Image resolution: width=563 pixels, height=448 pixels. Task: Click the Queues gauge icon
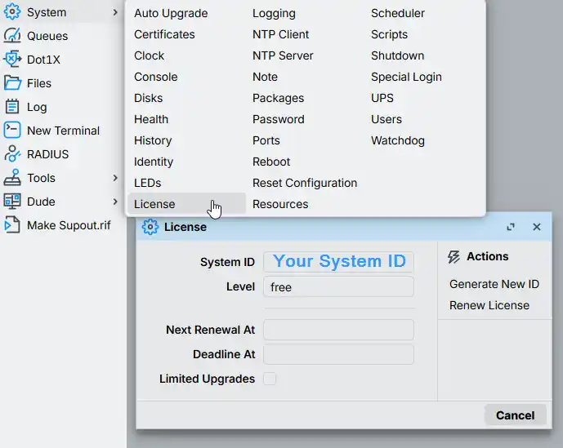point(12,36)
